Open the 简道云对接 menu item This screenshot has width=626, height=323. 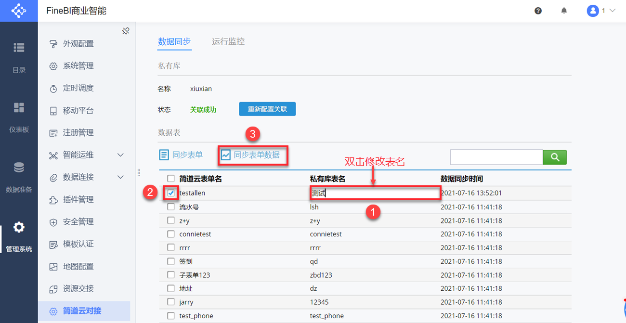[85, 311]
